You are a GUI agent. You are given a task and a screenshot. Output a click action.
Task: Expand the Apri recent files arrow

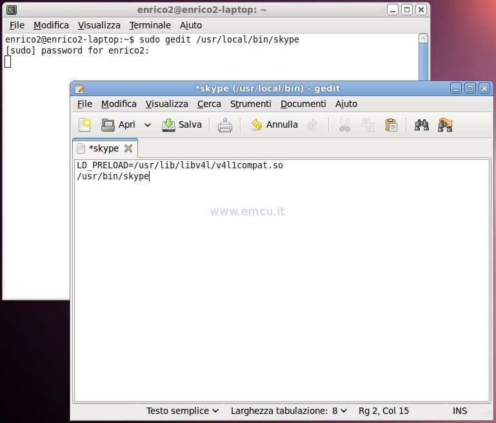[x=148, y=125]
